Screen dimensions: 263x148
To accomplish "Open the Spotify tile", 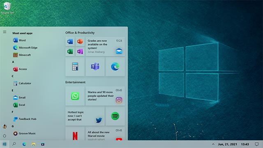I will pos(115,116).
